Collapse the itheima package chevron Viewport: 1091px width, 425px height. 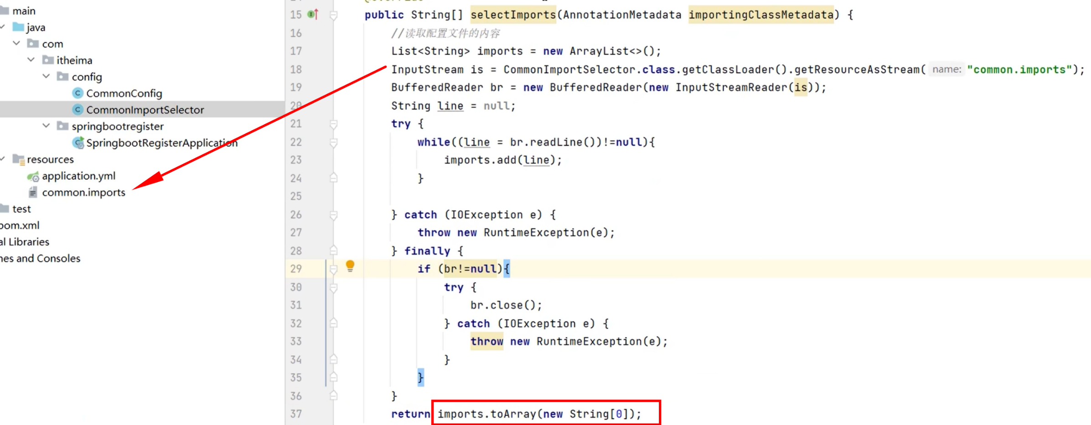(x=31, y=60)
